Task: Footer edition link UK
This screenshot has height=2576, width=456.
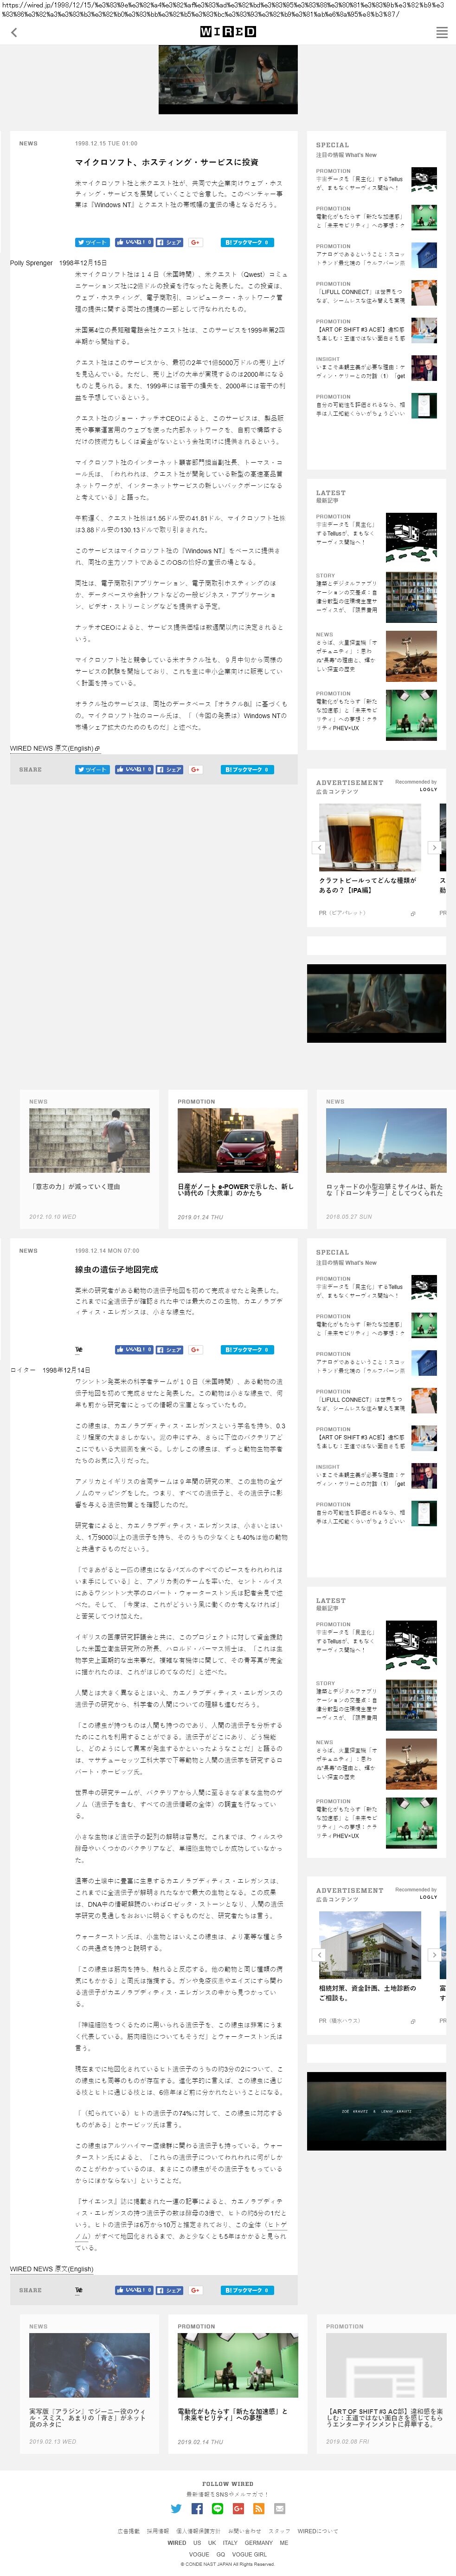Action: pos(212,2543)
